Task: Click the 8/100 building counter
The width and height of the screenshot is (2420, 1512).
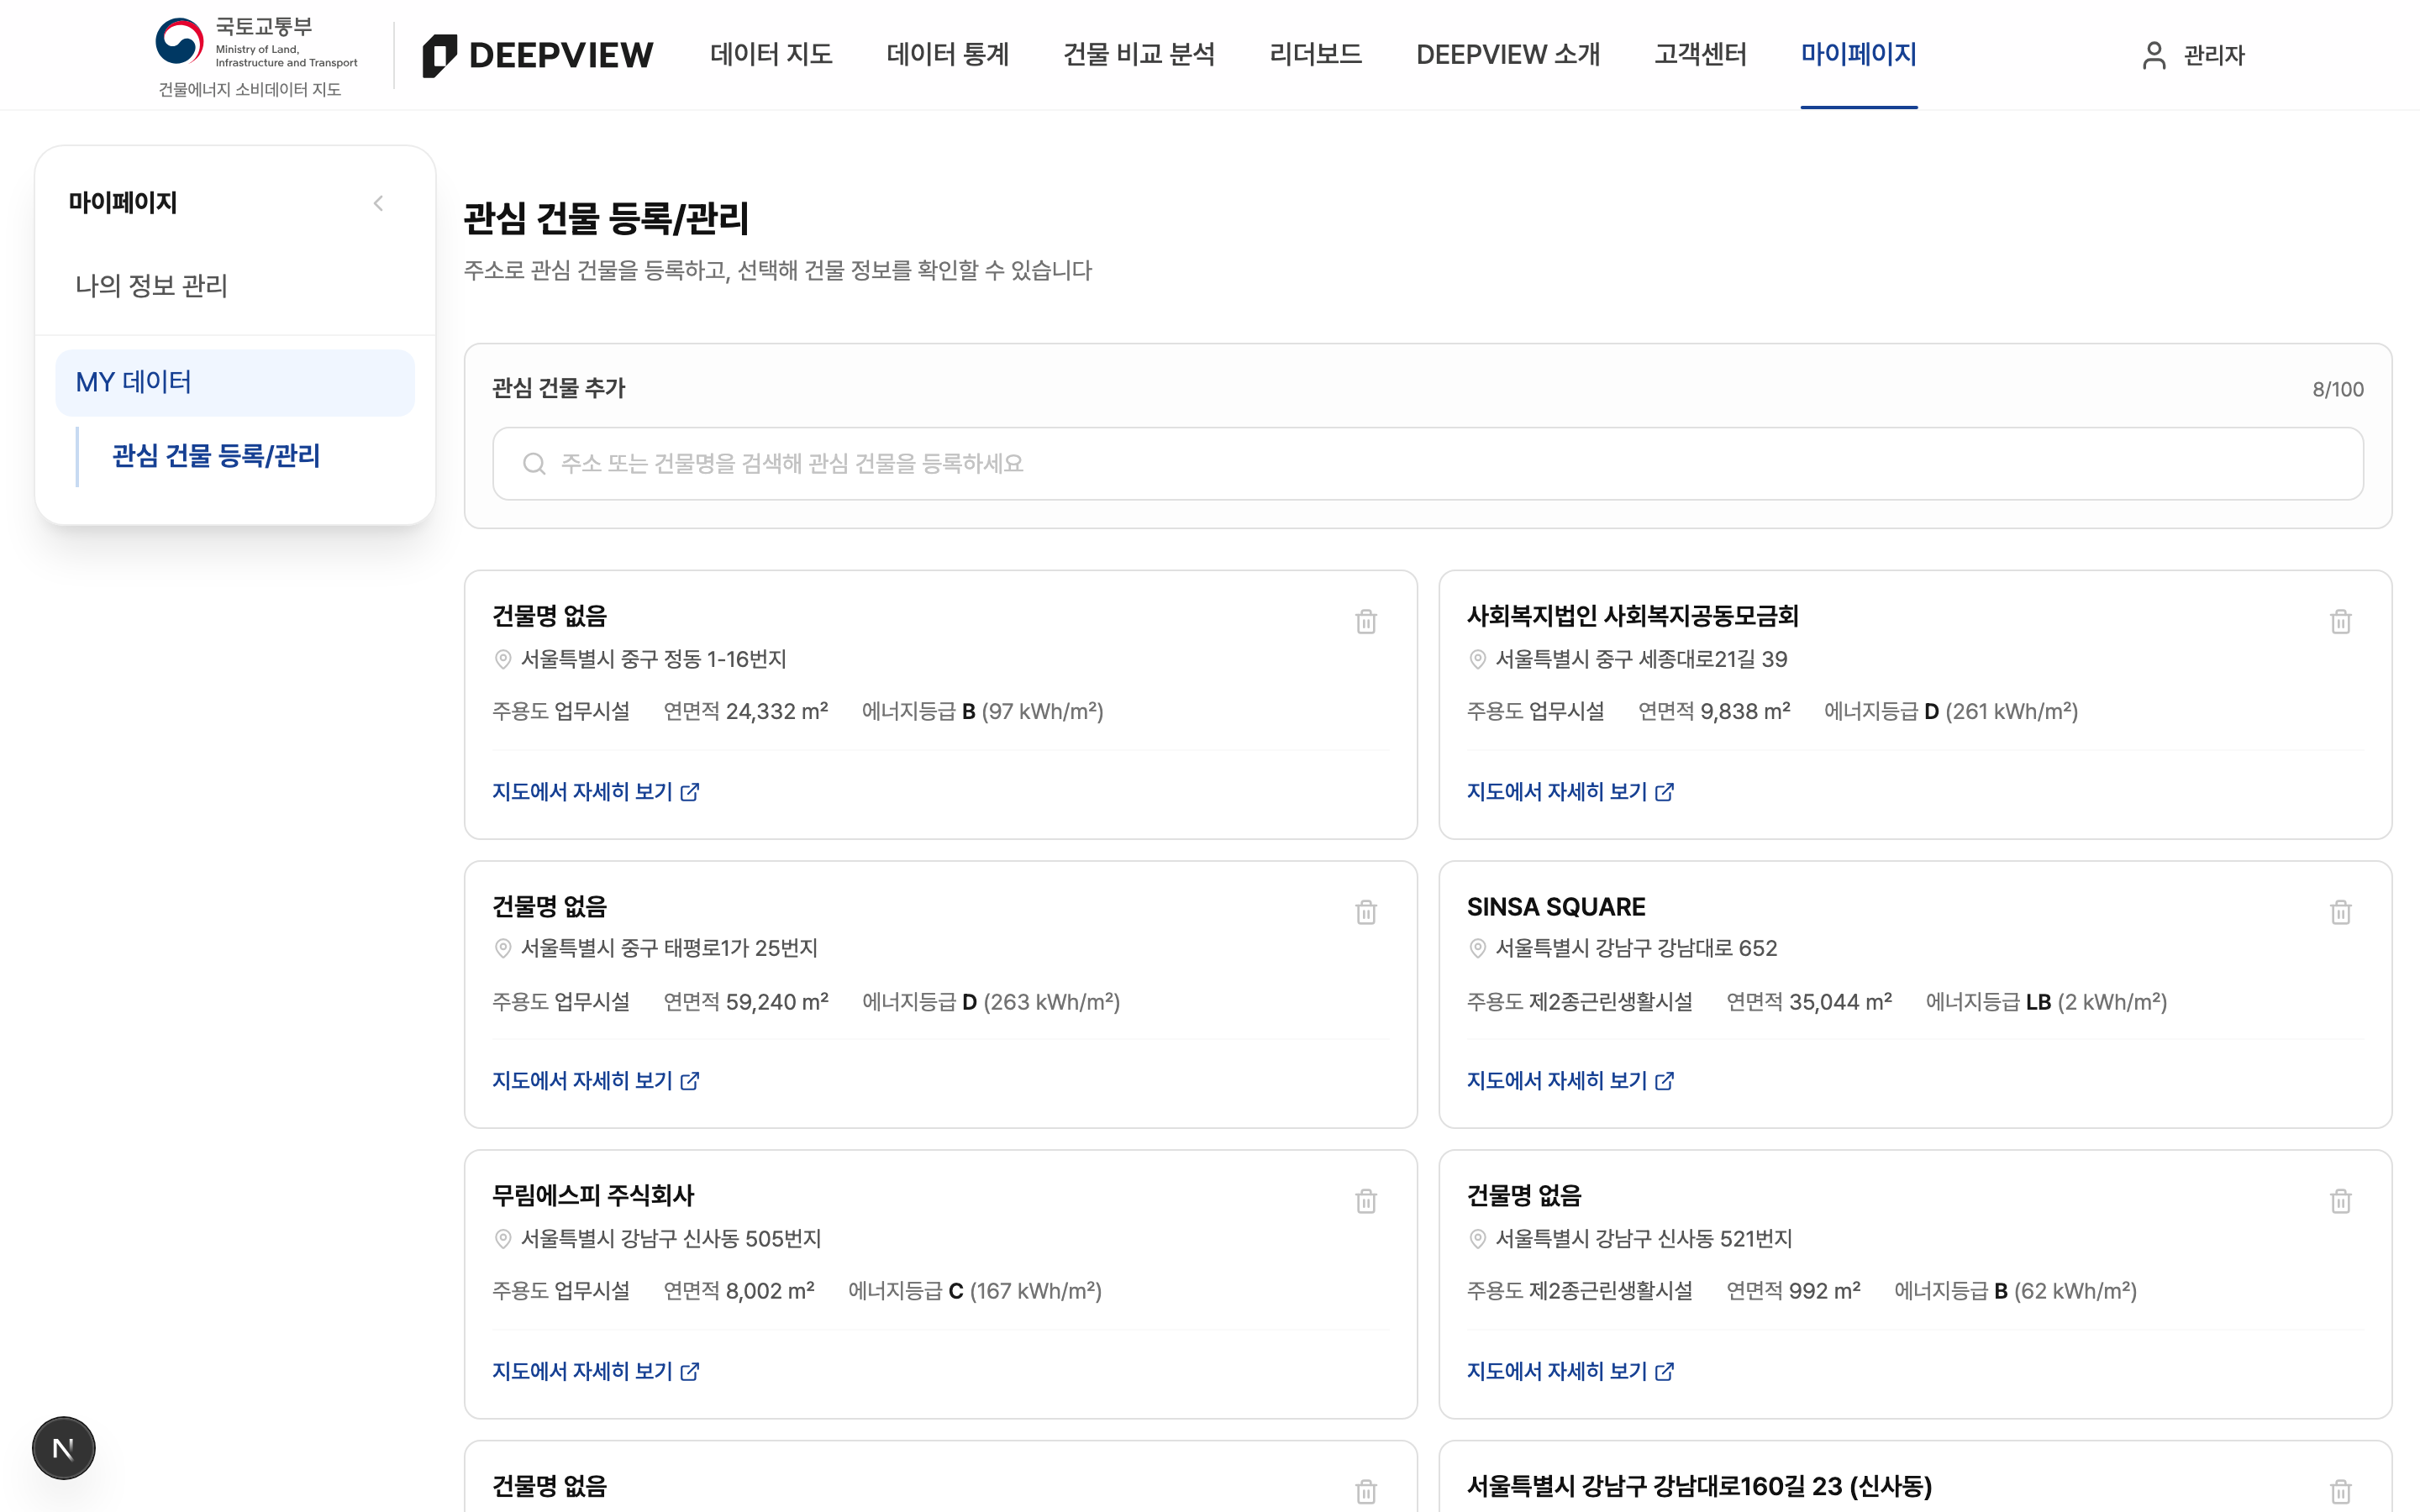Action: [2338, 390]
